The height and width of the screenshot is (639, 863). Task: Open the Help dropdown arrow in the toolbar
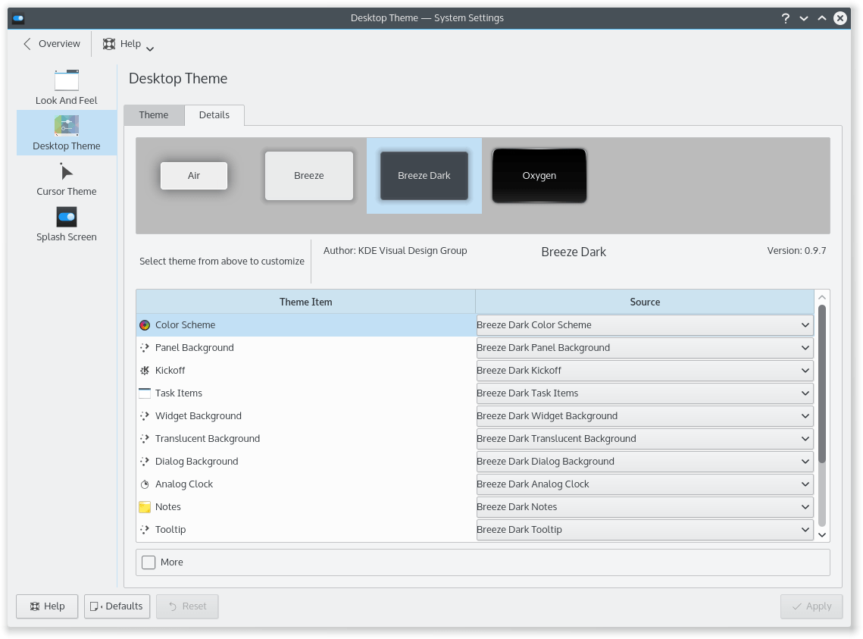coord(150,49)
